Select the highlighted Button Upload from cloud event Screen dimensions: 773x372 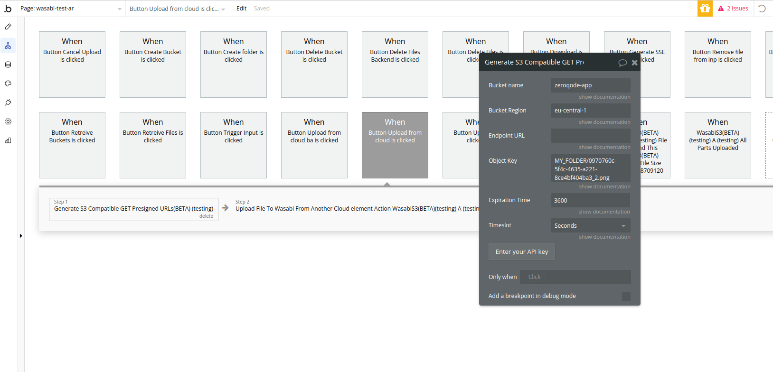point(395,145)
